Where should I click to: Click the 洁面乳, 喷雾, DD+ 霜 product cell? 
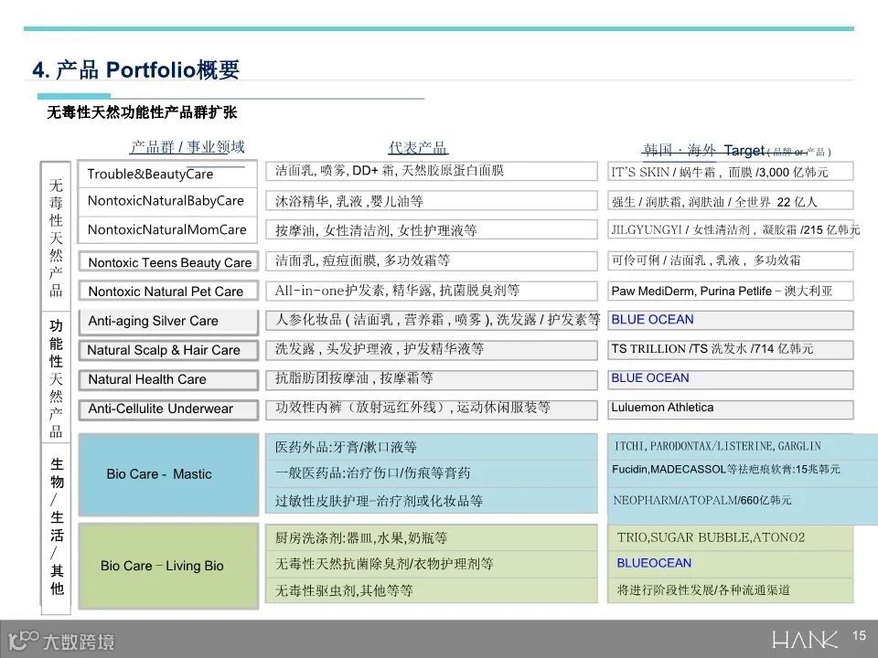(x=431, y=171)
